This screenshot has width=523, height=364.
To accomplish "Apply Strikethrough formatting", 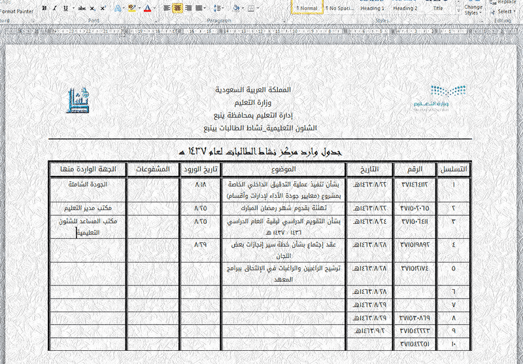I will point(82,9).
